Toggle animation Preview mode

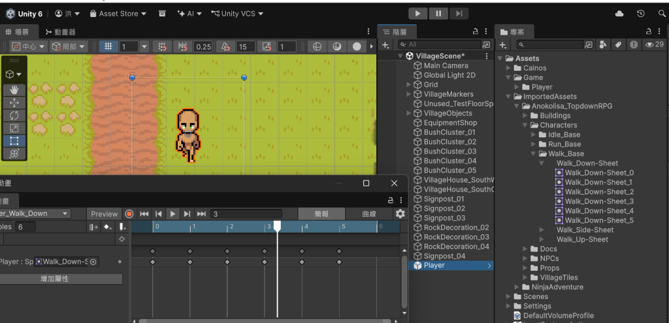[x=104, y=214]
